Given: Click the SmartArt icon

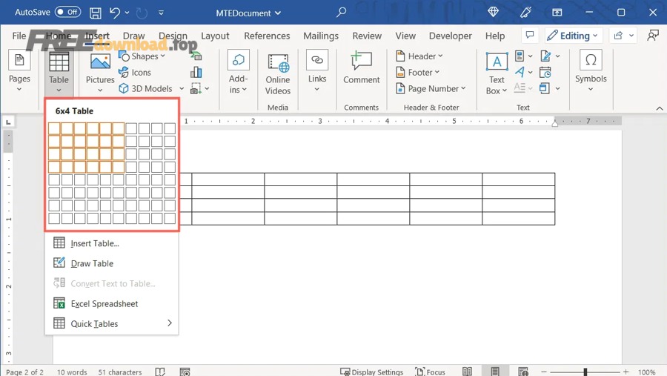Looking at the screenshot, I should (x=196, y=56).
